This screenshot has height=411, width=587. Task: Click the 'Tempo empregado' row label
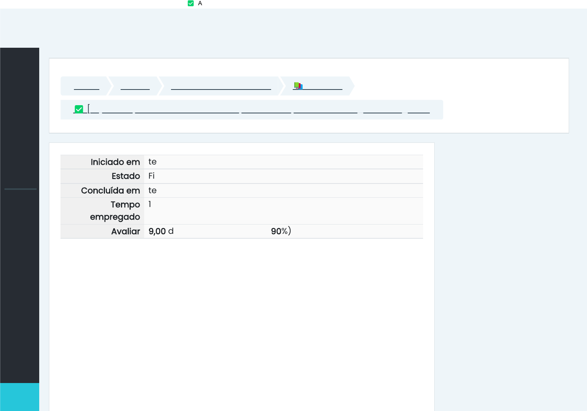tap(115, 211)
